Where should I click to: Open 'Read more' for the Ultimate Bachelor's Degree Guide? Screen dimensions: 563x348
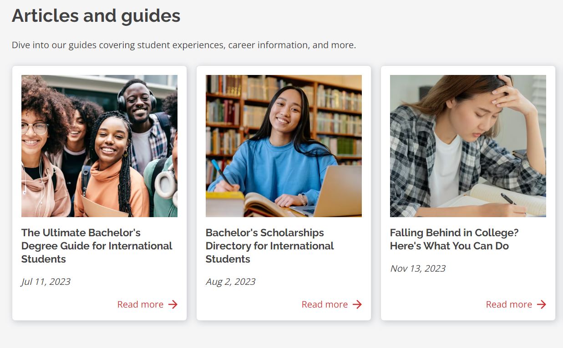coord(140,304)
